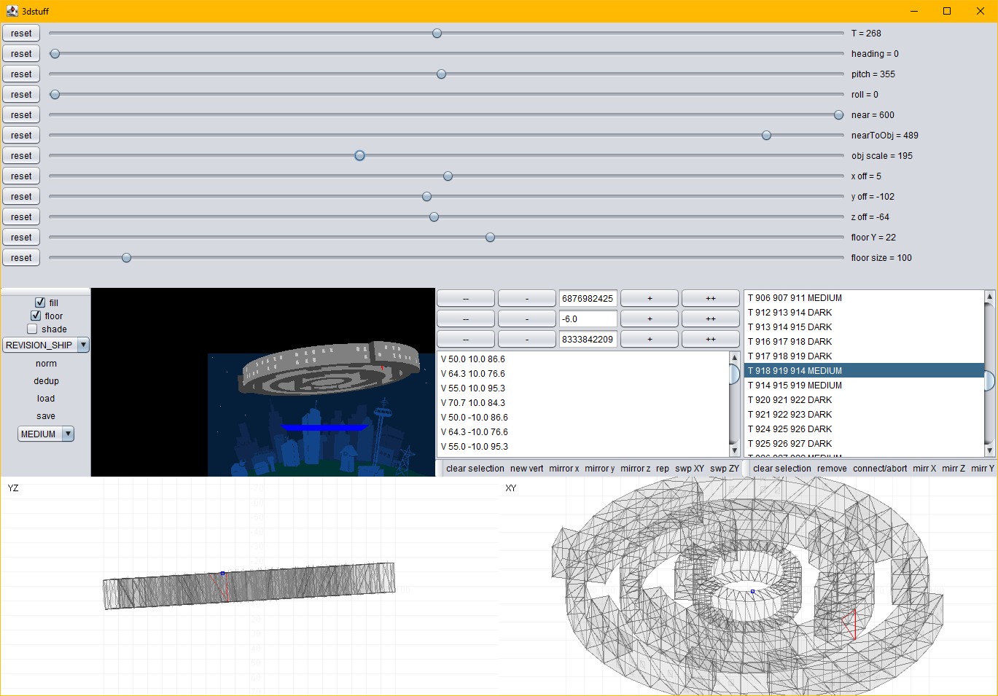Click the floor Y slider thumb
Image resolution: width=998 pixels, height=696 pixels.
(490, 238)
